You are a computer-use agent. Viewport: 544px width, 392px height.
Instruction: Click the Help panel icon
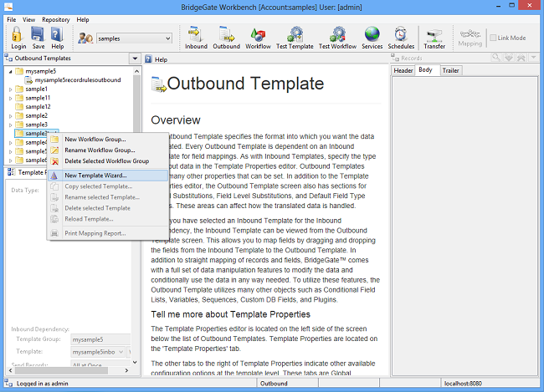point(148,59)
